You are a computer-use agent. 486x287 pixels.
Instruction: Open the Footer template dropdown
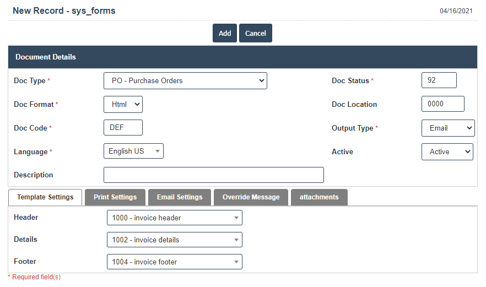[174, 262]
